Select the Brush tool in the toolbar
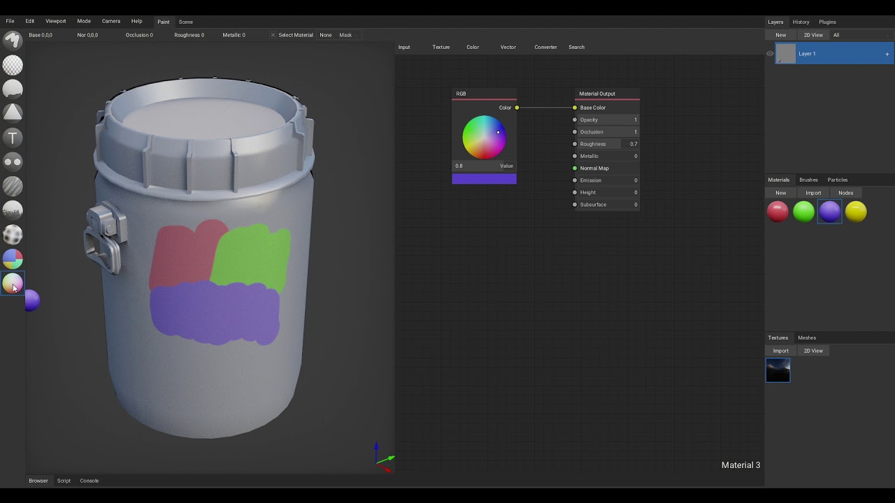The width and height of the screenshot is (895, 503). pos(13,41)
